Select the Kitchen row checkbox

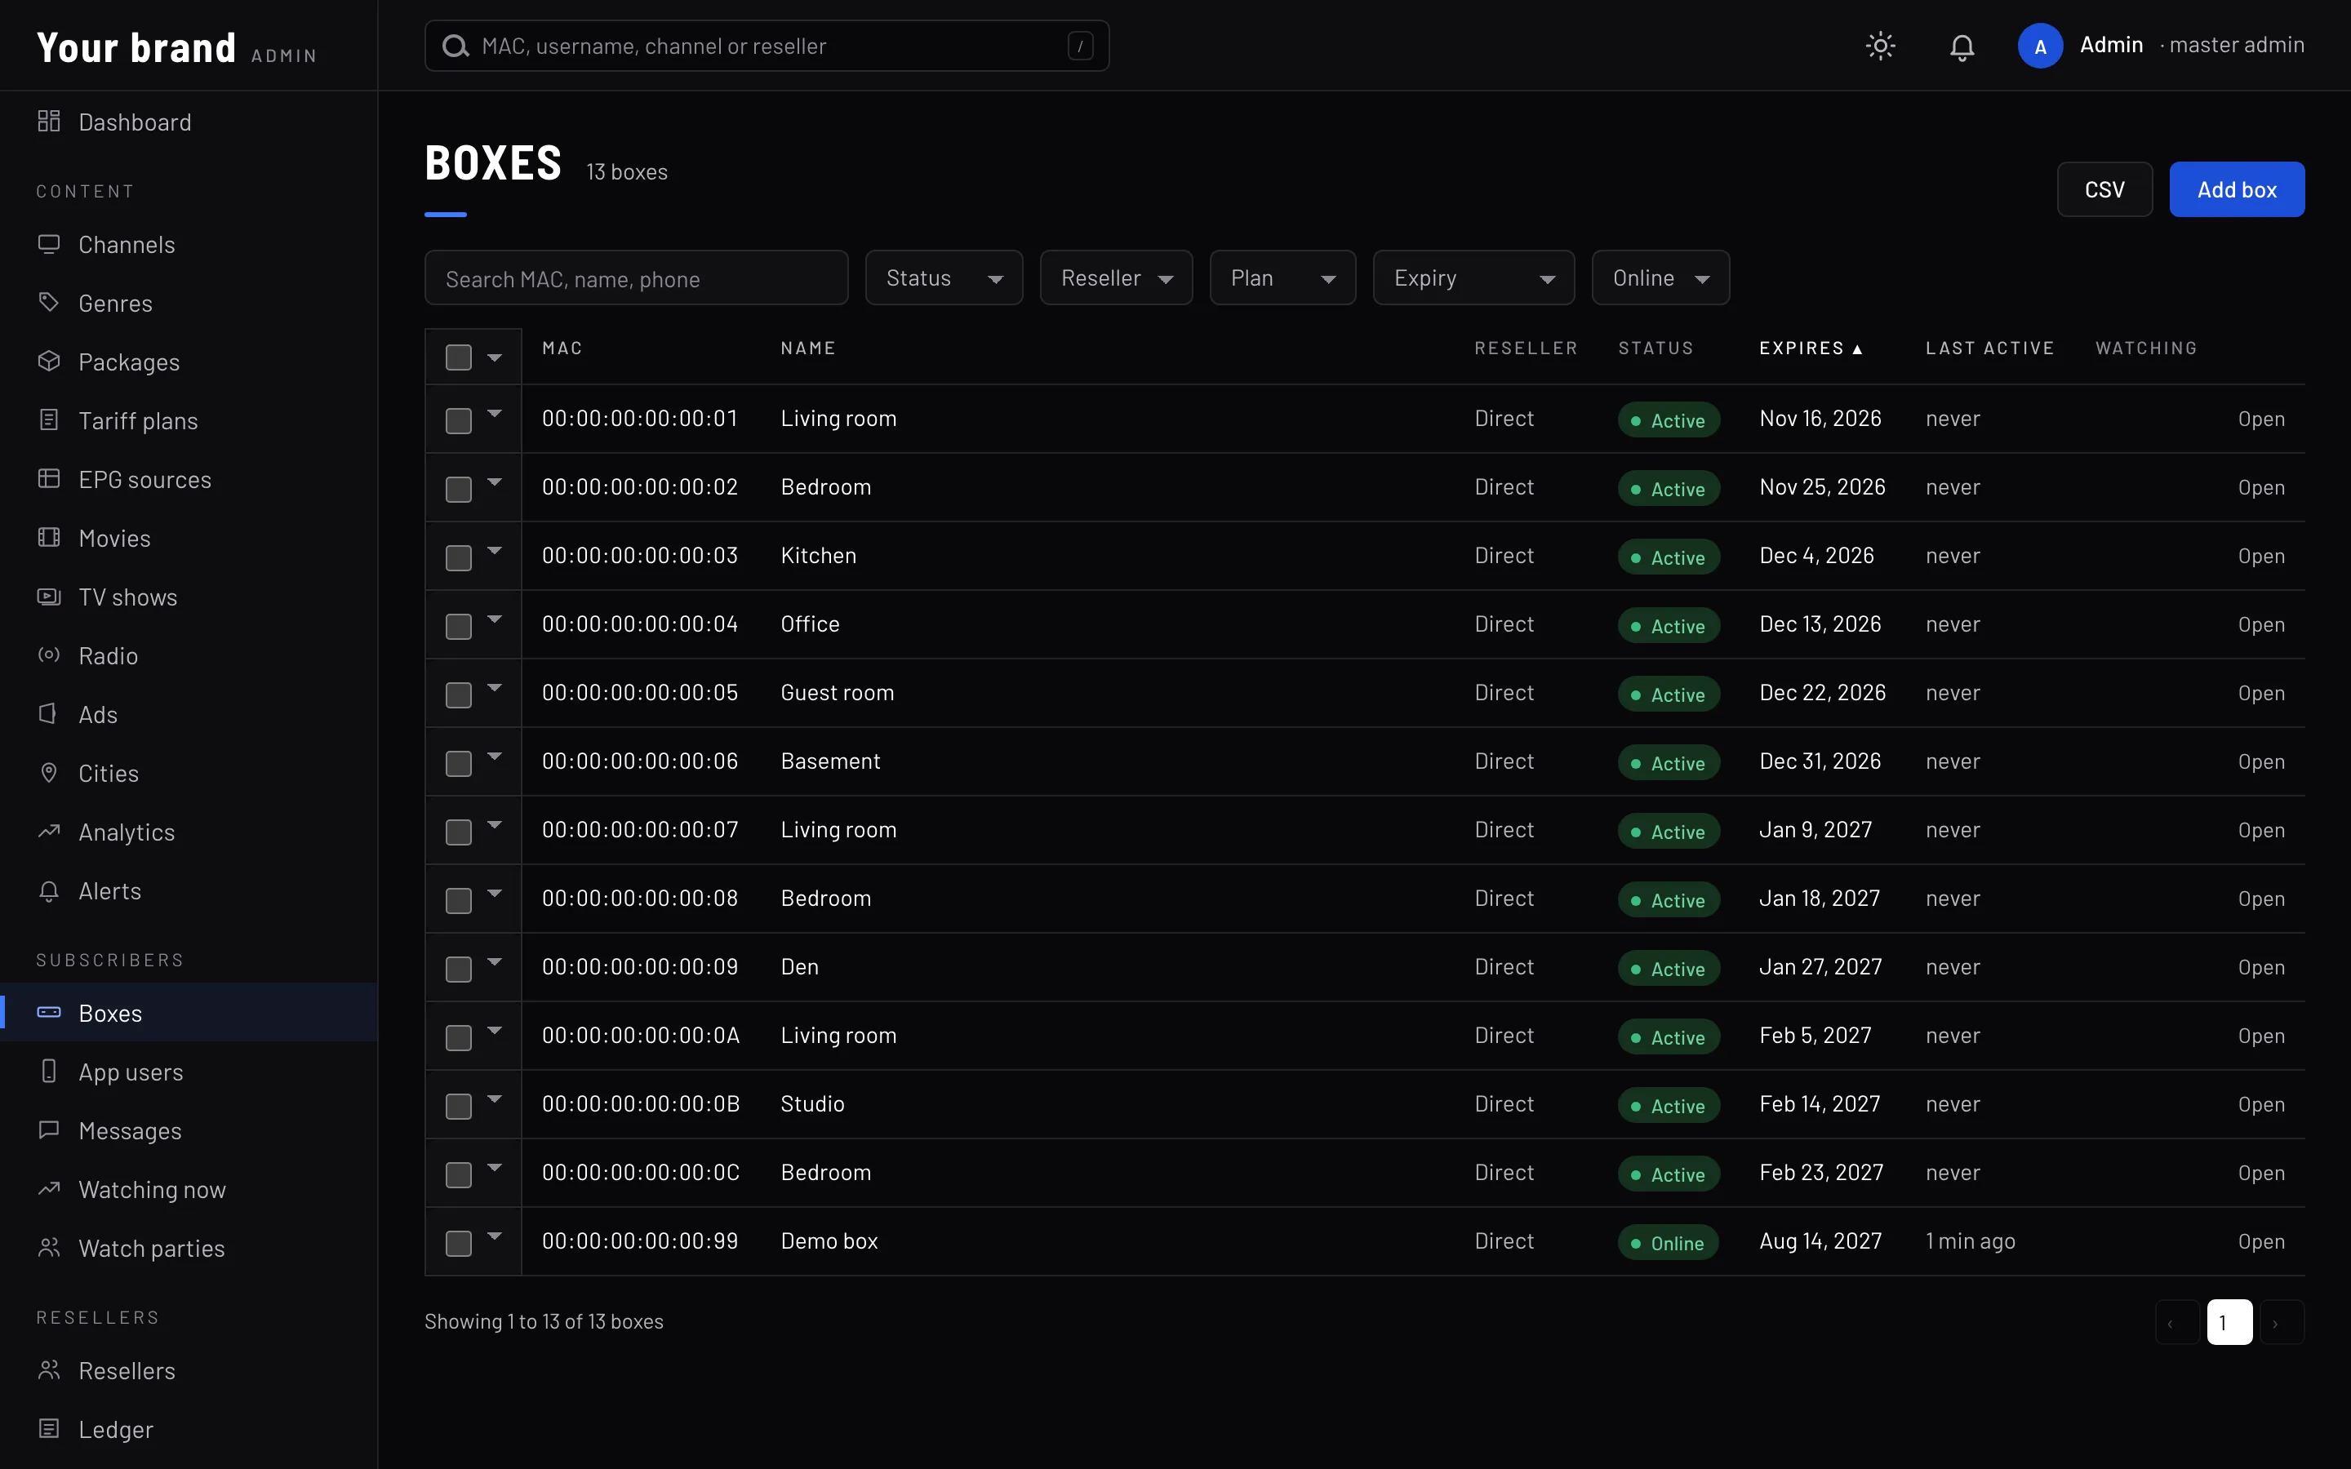(x=459, y=557)
